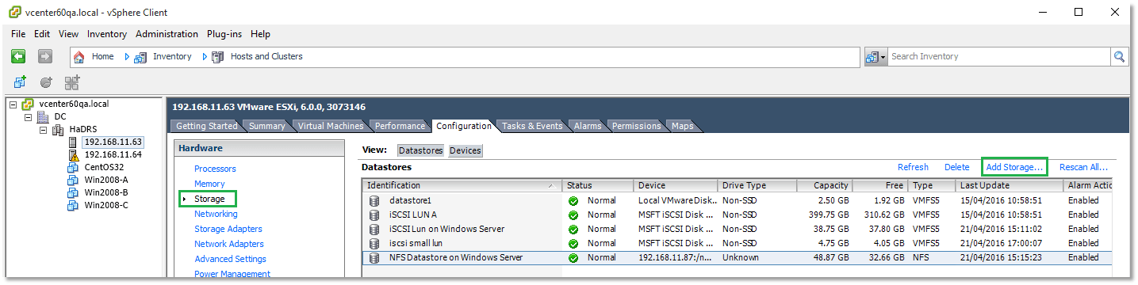Image resolution: width=1138 pixels, height=285 pixels.
Task: Open the Administration menu
Action: (x=167, y=34)
